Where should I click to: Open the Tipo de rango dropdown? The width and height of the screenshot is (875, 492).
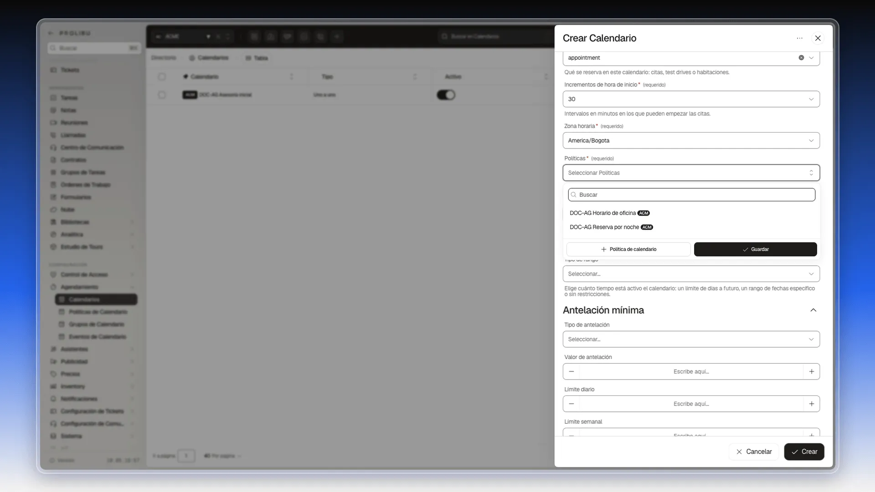click(x=691, y=274)
